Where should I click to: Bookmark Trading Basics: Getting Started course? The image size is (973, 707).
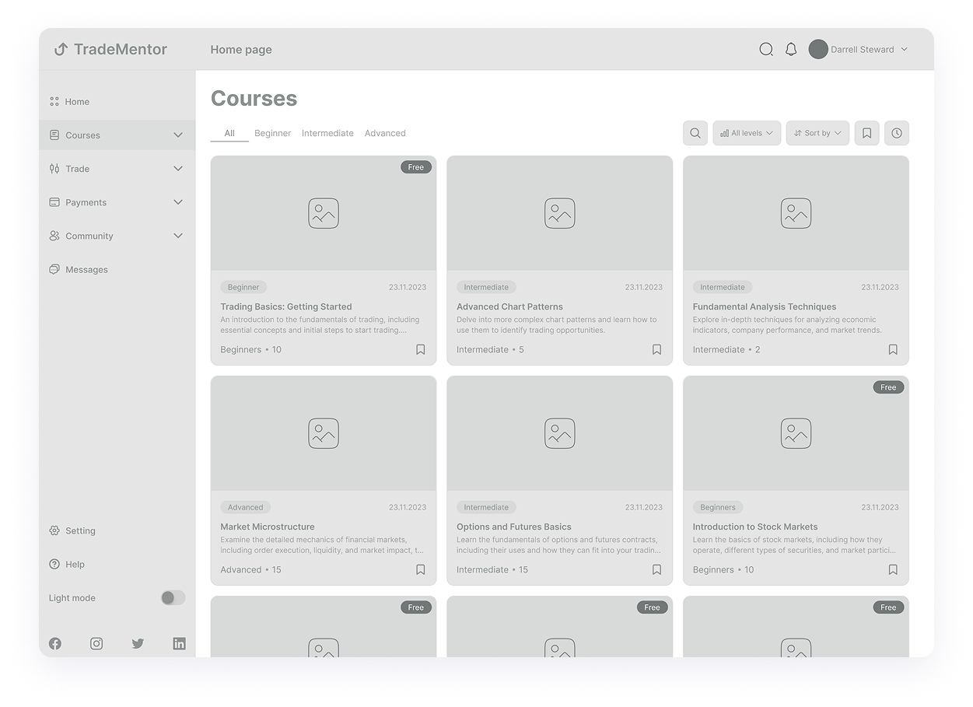tap(421, 349)
